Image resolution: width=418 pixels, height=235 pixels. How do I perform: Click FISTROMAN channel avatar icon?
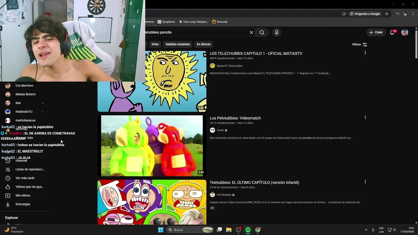(213, 195)
